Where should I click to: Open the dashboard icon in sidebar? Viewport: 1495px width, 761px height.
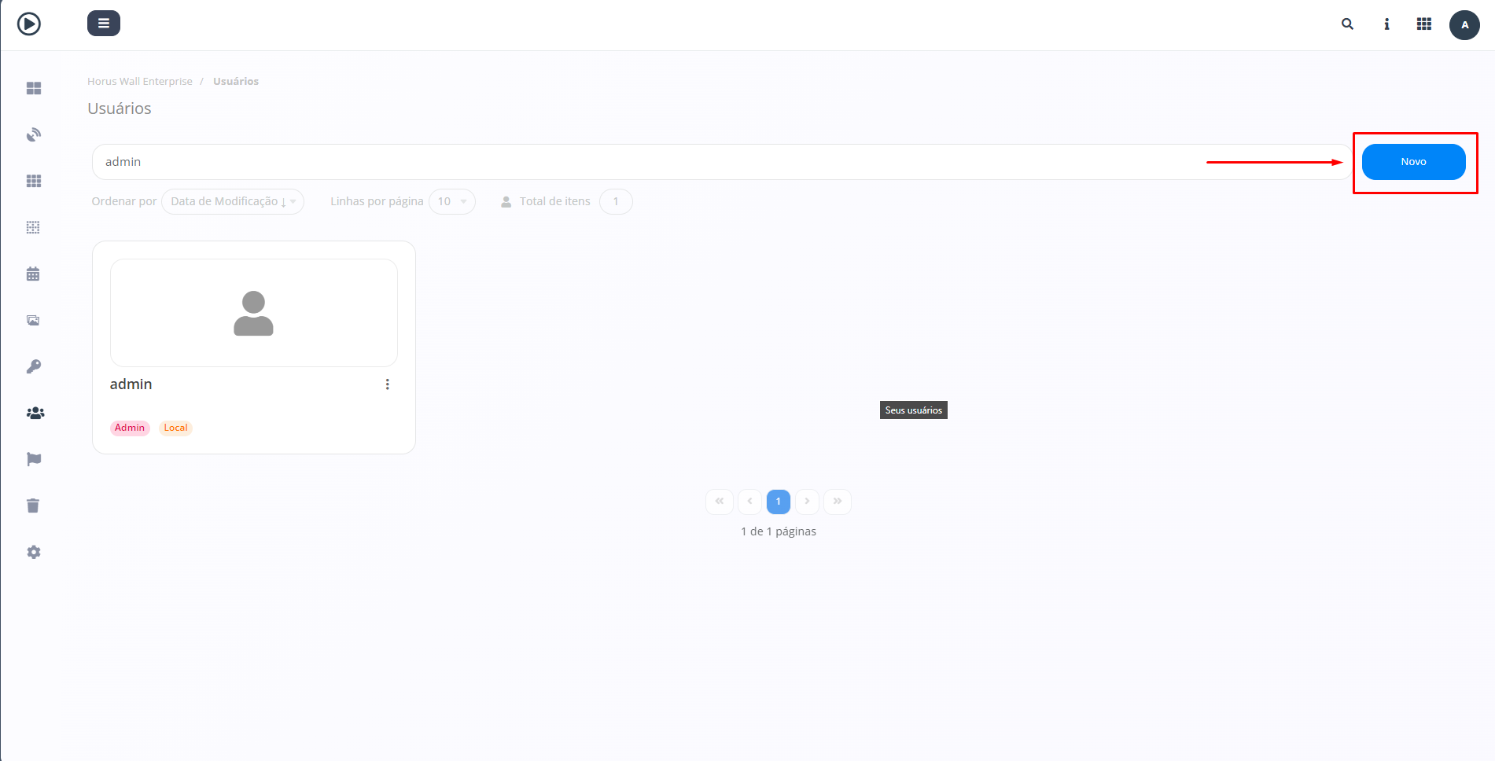(x=34, y=88)
